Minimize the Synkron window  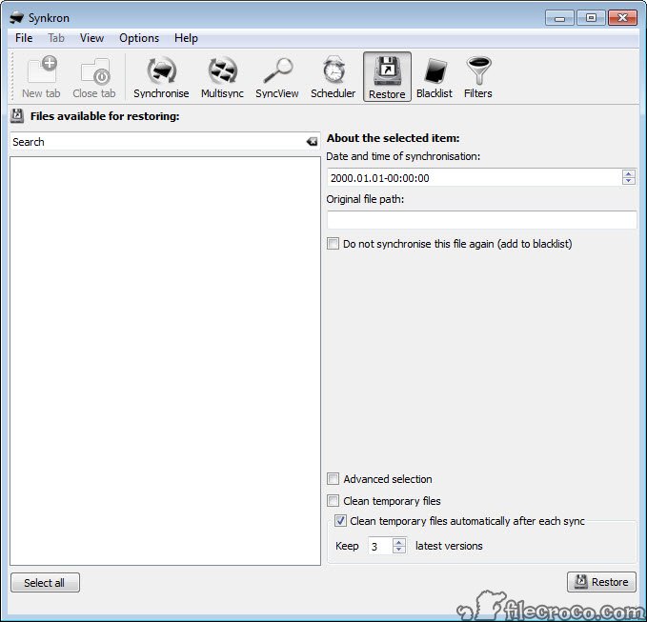click(559, 18)
